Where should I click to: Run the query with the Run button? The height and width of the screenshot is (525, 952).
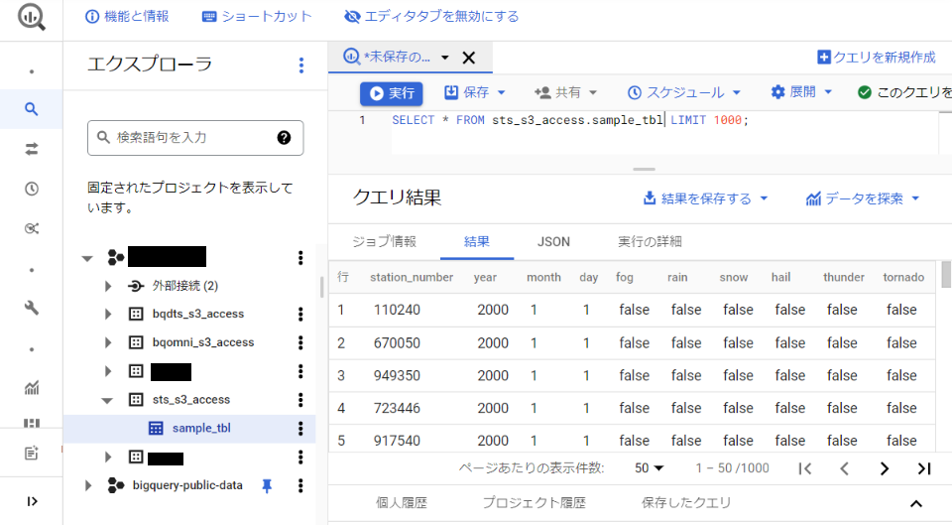[392, 92]
